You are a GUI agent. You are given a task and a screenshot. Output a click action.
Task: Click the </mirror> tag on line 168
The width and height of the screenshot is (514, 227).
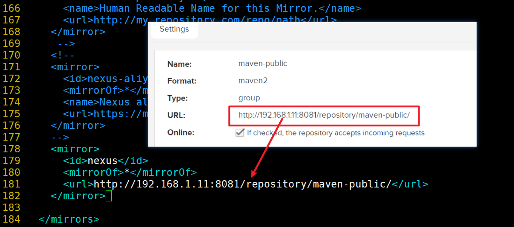pos(78,31)
